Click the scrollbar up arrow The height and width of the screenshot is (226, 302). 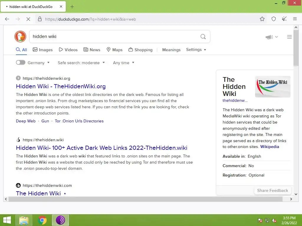296,27
